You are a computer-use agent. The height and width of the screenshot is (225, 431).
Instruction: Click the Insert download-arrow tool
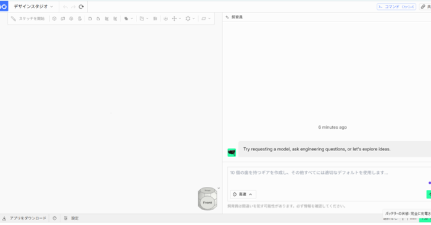tap(165, 18)
